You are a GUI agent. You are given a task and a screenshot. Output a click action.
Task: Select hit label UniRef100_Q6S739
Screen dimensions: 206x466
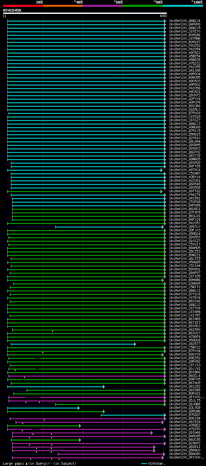click(x=185, y=156)
